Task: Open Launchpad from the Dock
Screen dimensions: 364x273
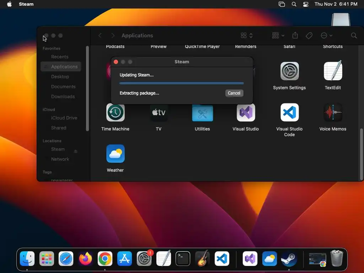Action: 47,259
